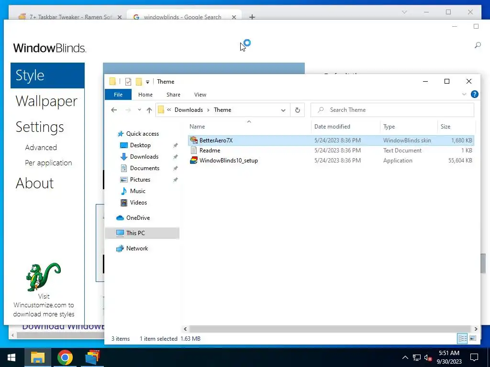Switch to large icons view layout

[x=473, y=338]
